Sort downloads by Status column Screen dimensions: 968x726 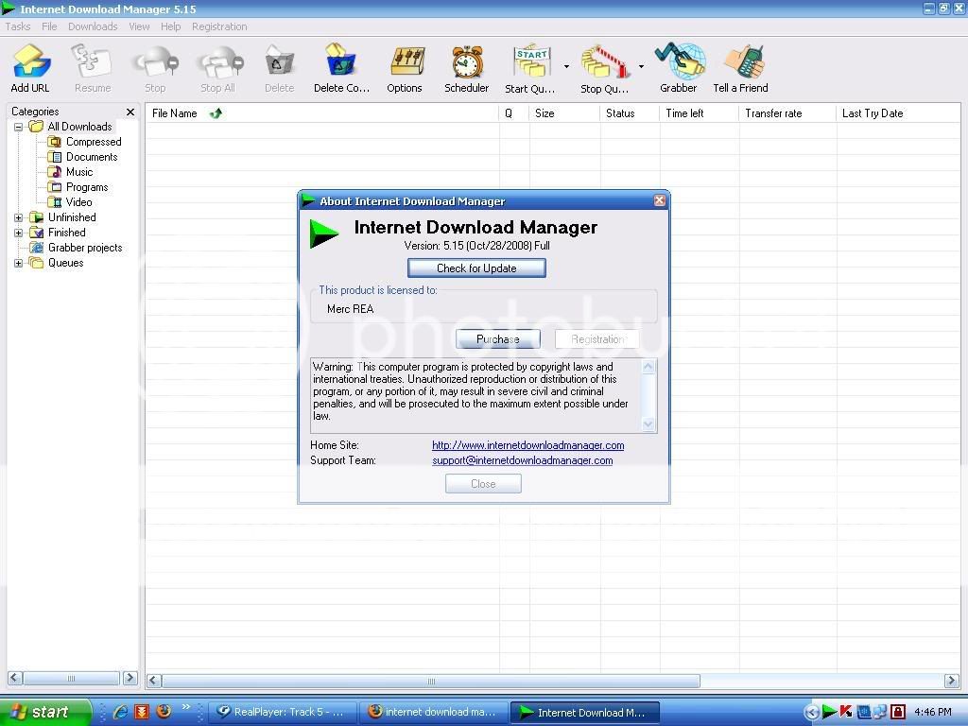point(630,113)
